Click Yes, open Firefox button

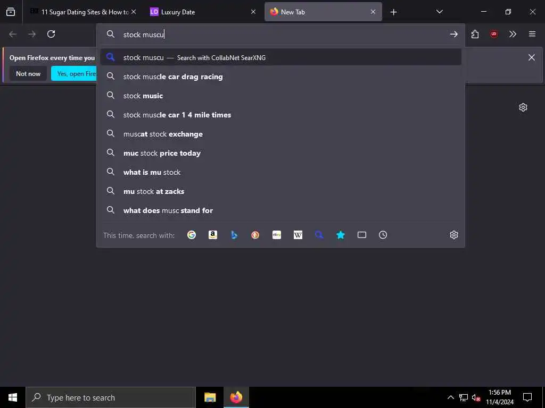(74, 73)
